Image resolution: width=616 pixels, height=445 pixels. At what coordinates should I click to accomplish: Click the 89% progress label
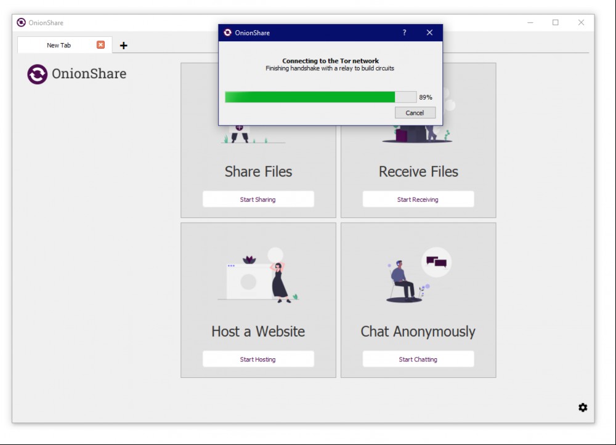pos(426,97)
